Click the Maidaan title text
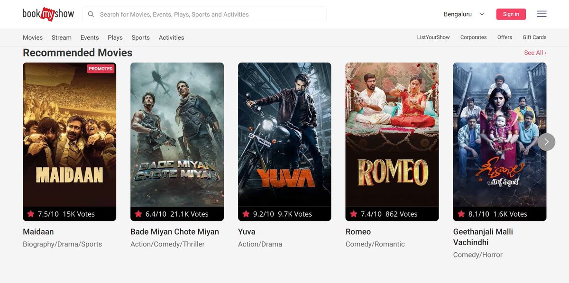The width and height of the screenshot is (569, 283). click(x=38, y=232)
